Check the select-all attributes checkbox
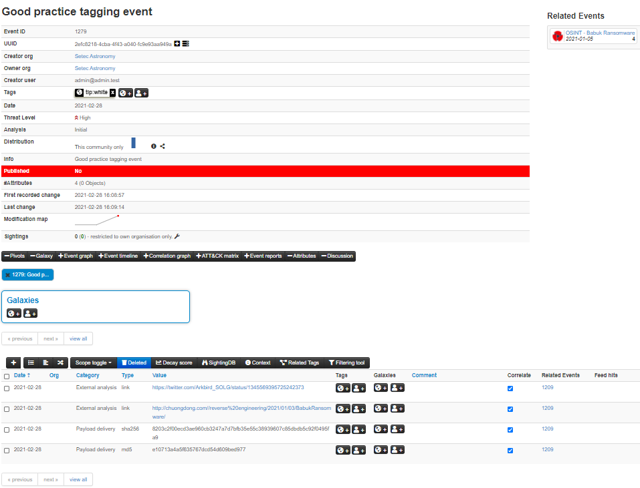Image resolution: width=640 pixels, height=488 pixels. (x=7, y=377)
